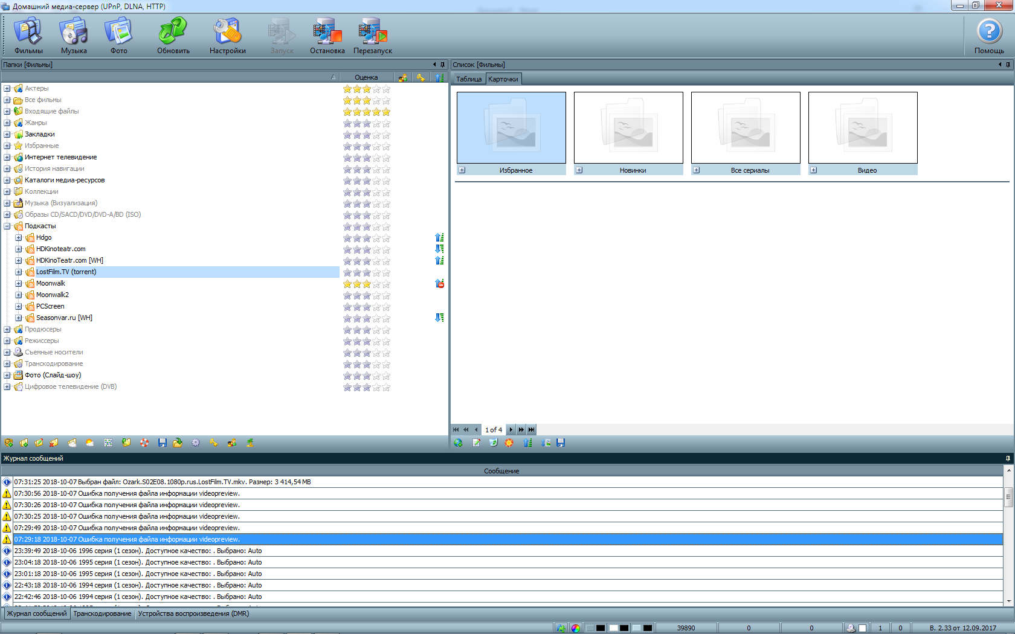This screenshot has height=634, width=1015.
Task: Select the Все сериалы card thumbnail
Action: [746, 127]
